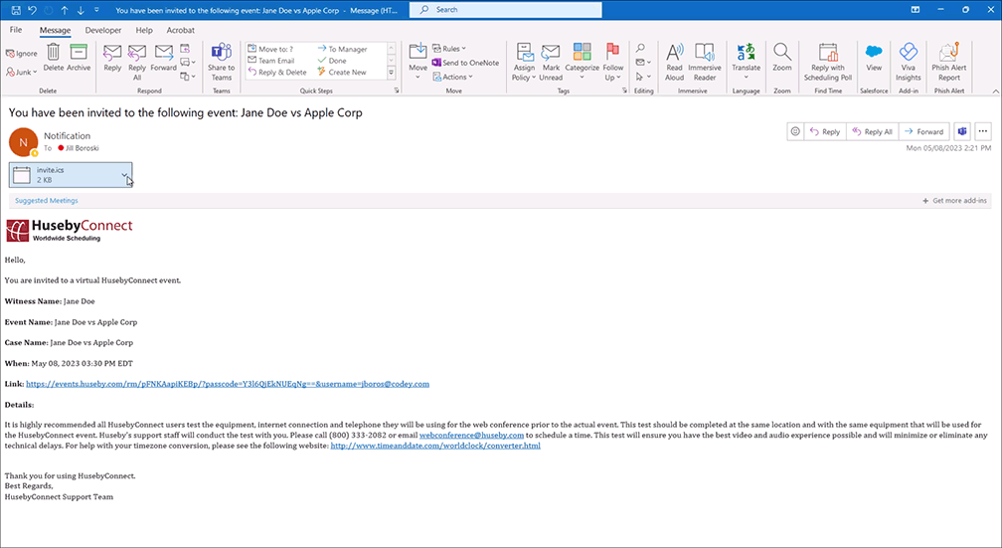Ignore this conversation
The width and height of the screenshot is (1002, 548).
[x=22, y=54]
